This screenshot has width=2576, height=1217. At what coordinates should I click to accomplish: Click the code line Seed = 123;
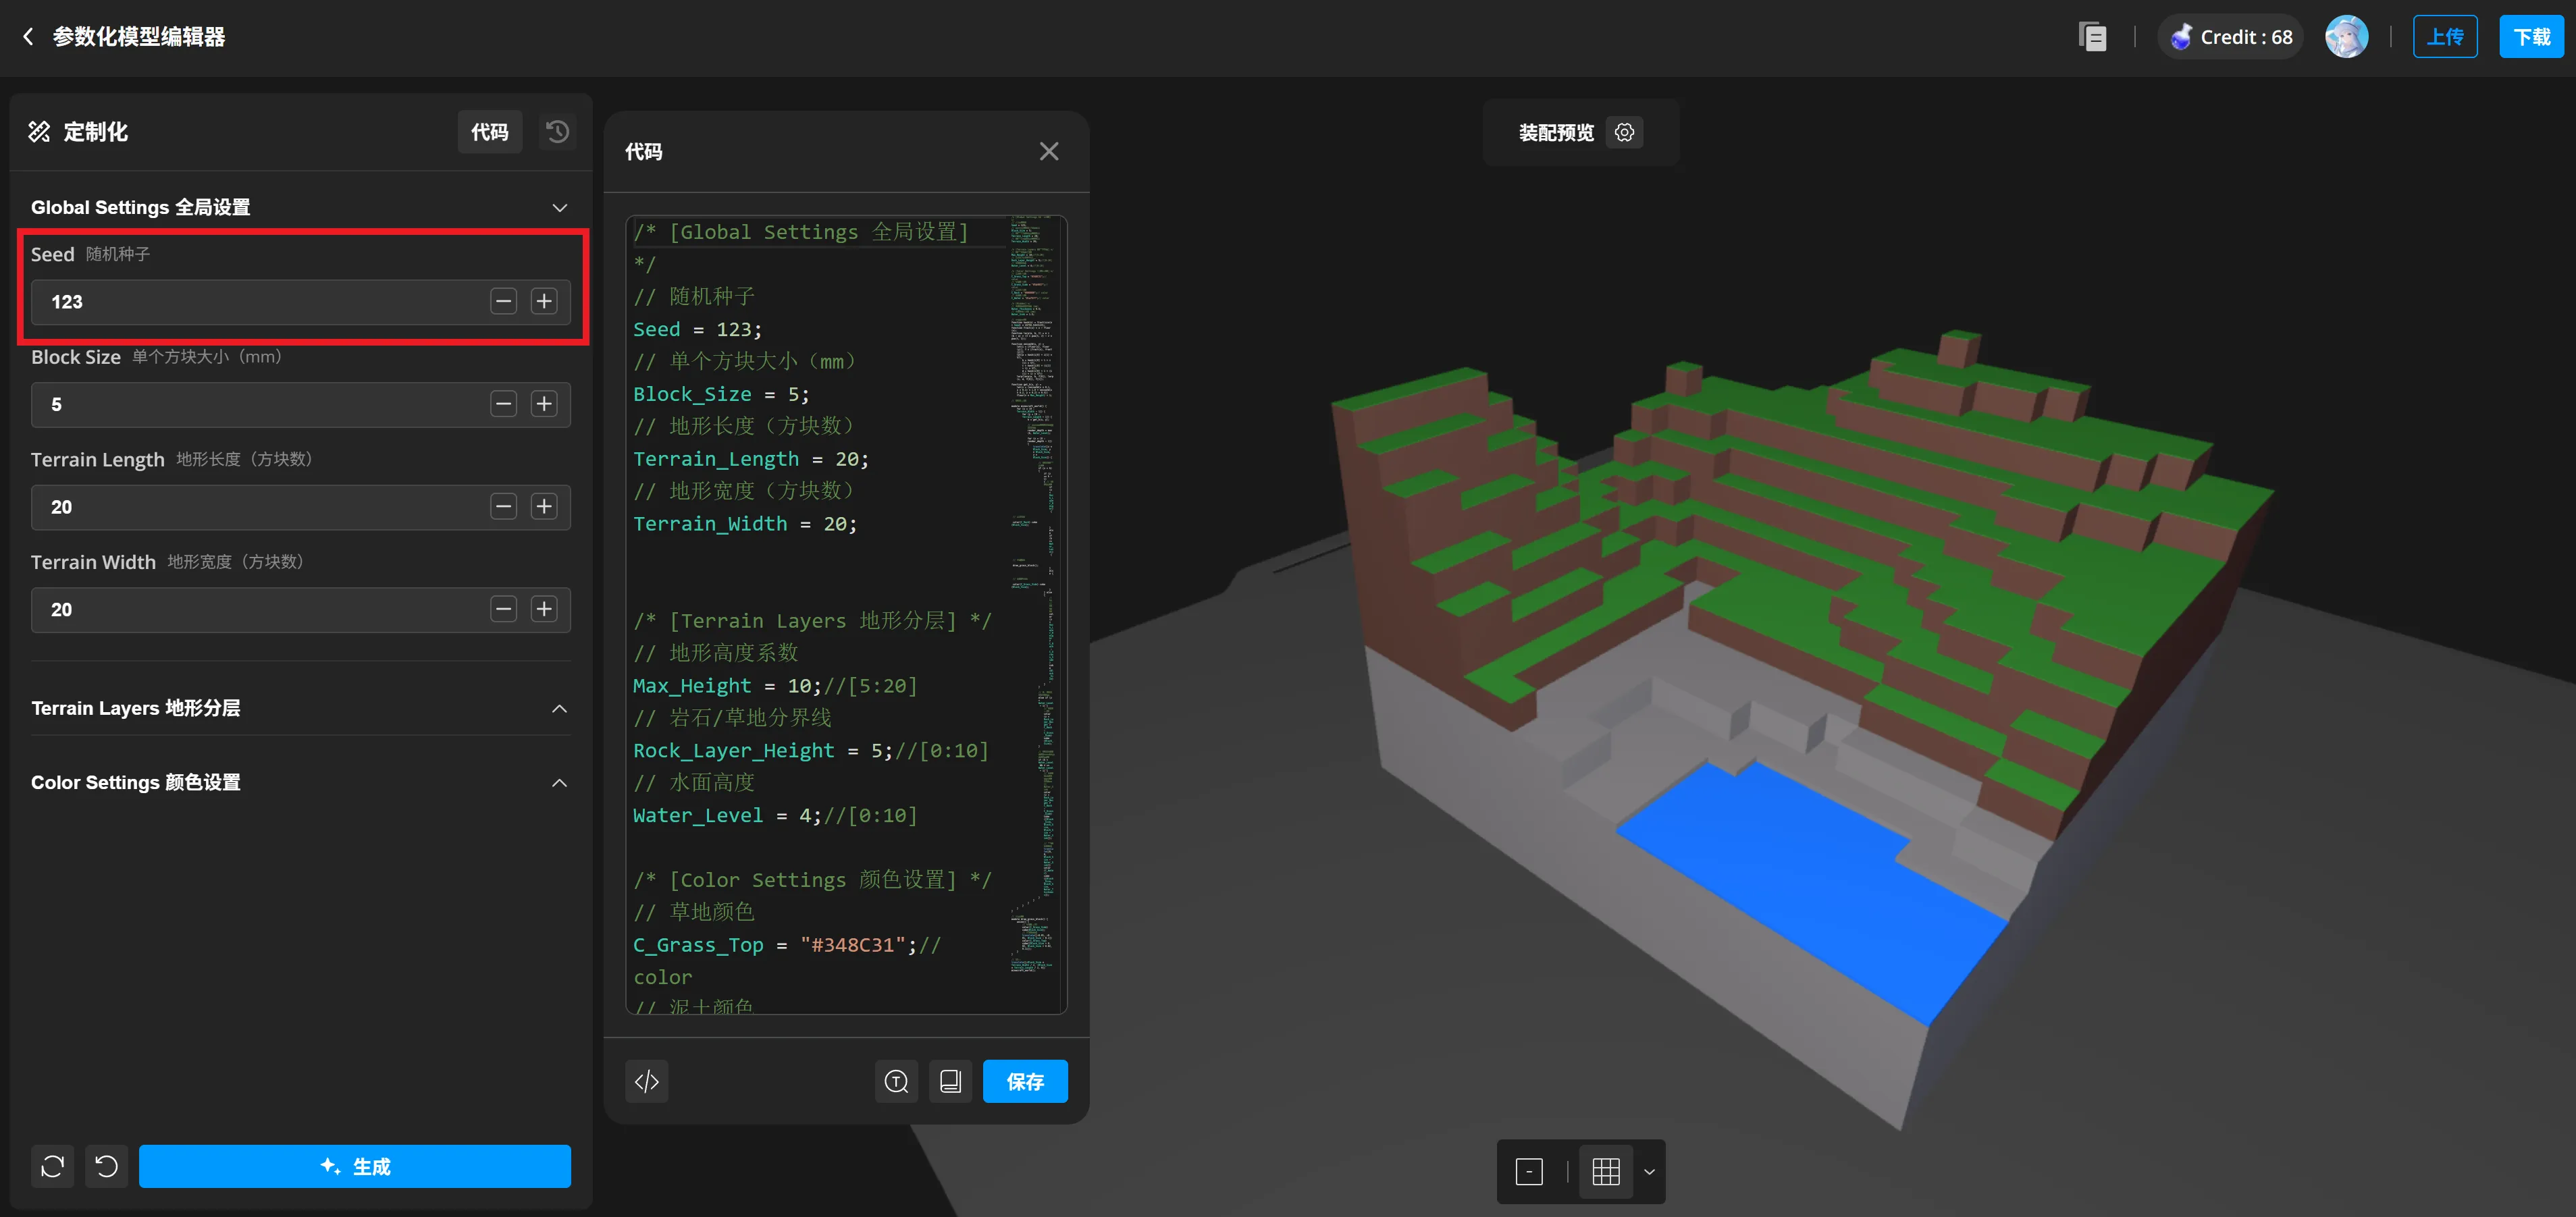[x=697, y=329]
